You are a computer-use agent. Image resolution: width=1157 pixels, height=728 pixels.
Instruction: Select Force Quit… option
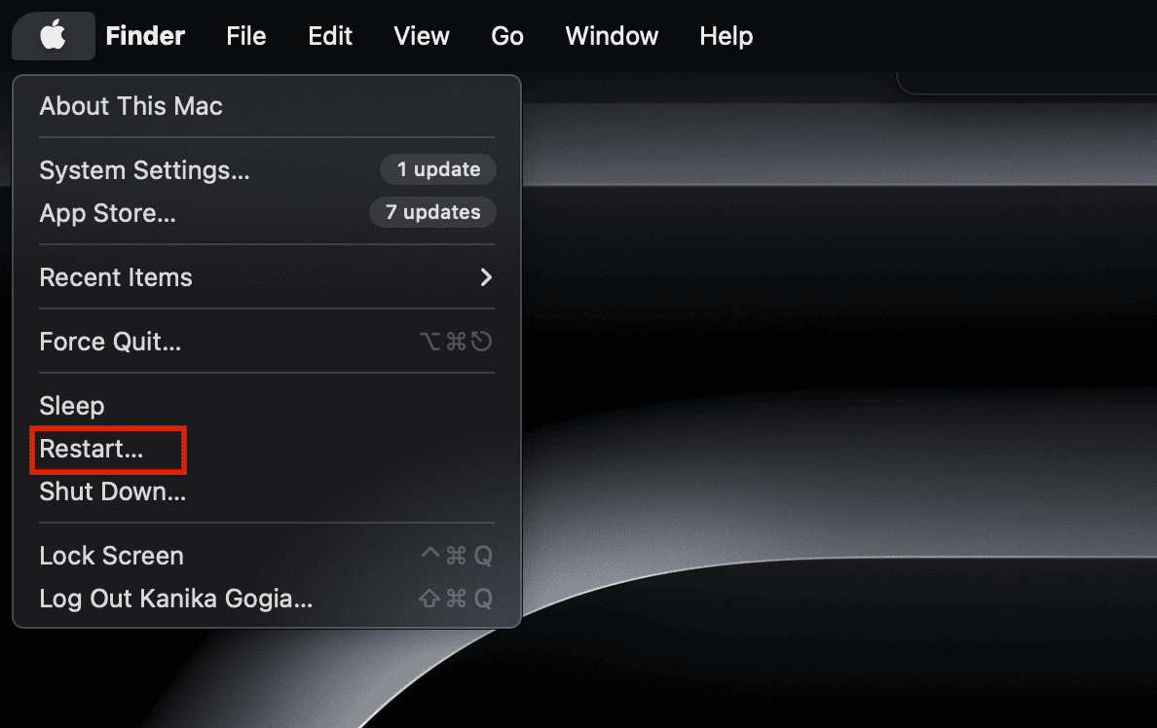(110, 342)
